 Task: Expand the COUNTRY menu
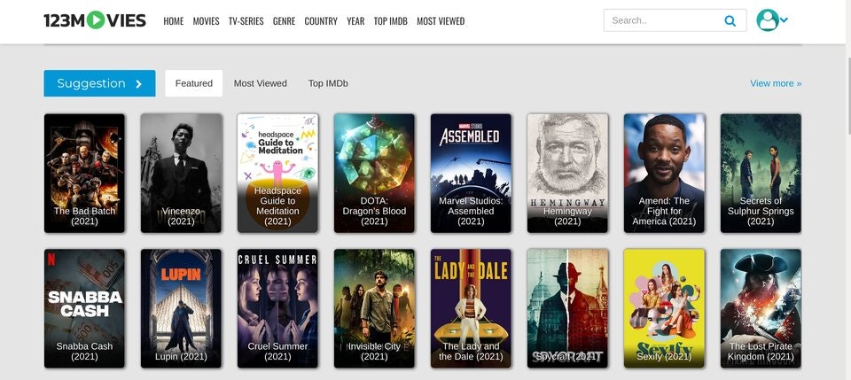(321, 21)
